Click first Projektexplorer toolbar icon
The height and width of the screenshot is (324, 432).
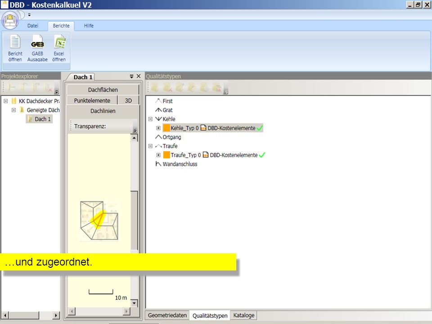click(x=12, y=87)
